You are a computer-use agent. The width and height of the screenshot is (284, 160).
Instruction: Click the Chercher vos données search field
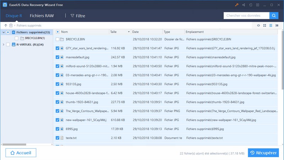click(246, 16)
